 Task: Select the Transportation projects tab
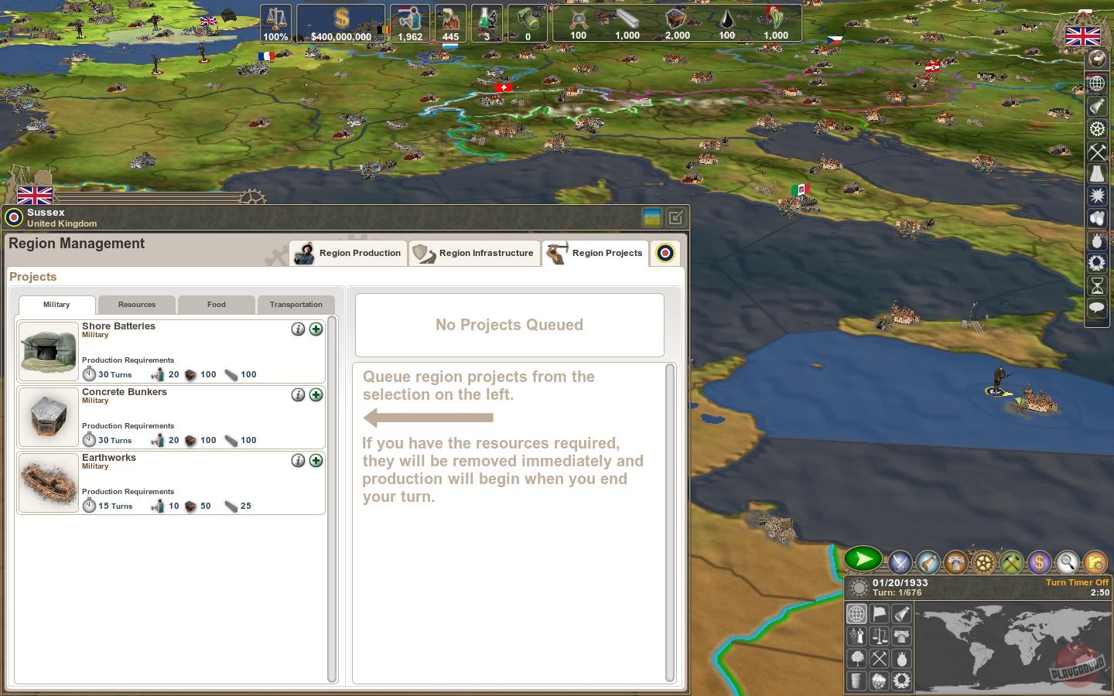point(296,305)
